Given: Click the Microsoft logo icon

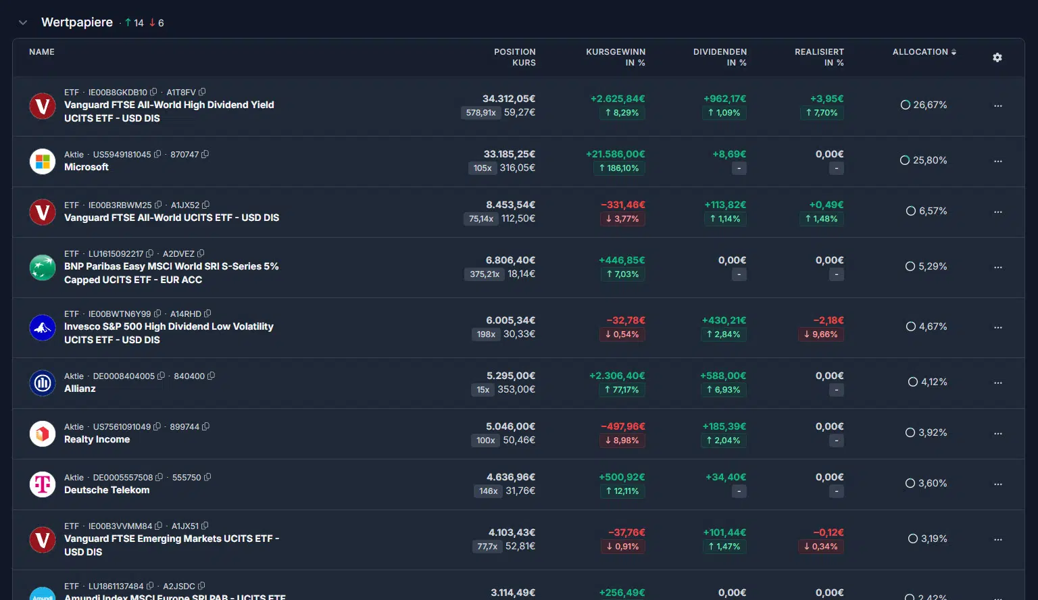Looking at the screenshot, I should click(43, 161).
